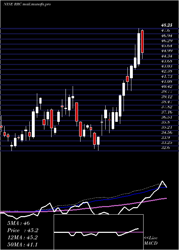
Task: Click the '50MA : 41.1' readout
Action: click(22, 244)
